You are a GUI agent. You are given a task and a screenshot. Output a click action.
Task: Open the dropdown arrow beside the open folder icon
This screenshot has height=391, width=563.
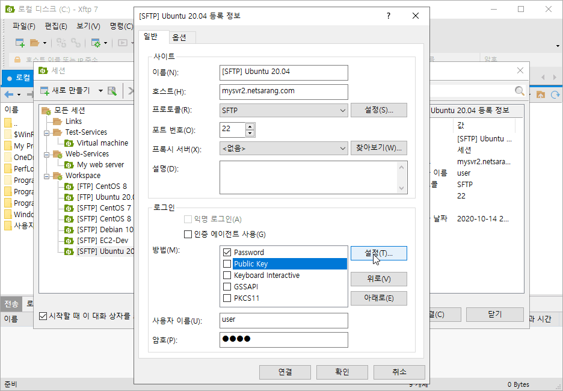pyautogui.click(x=45, y=43)
